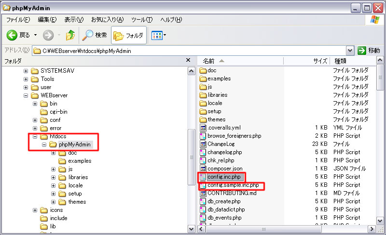Select themes folder in the folder tree
The width and height of the screenshot is (386, 235).
point(72,202)
